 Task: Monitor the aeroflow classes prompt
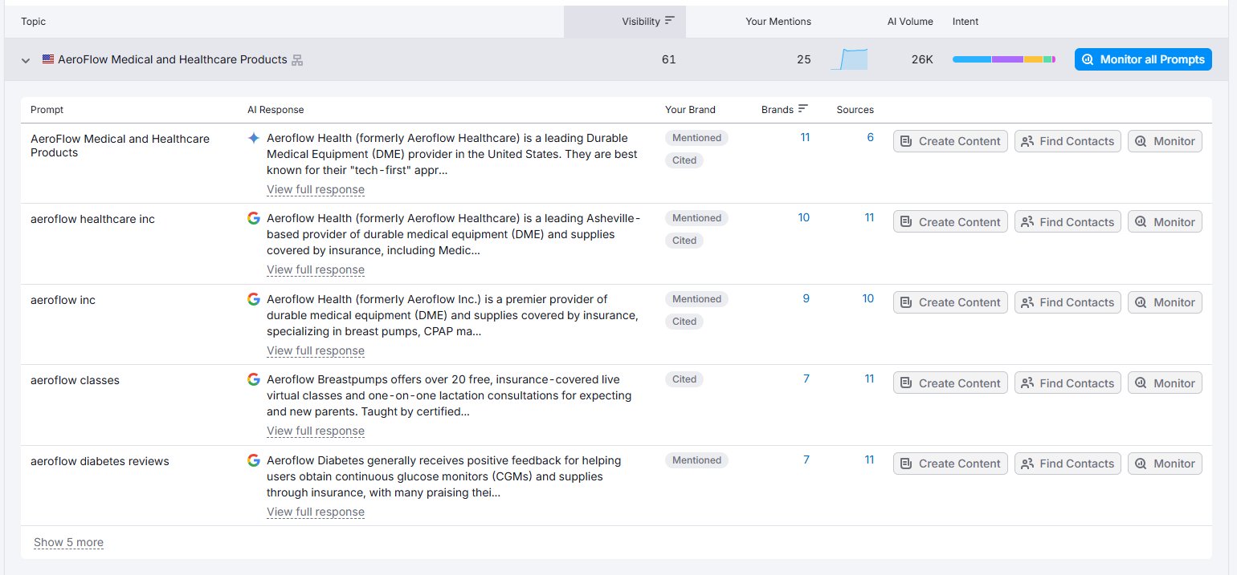(1165, 383)
